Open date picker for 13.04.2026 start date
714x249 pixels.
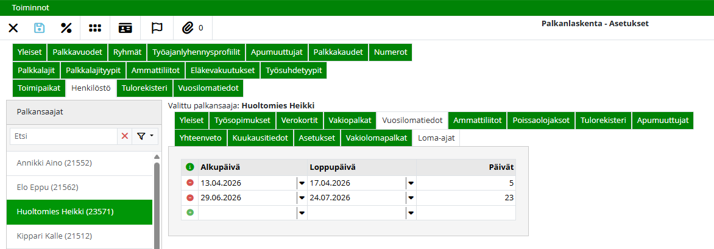[x=301, y=183]
